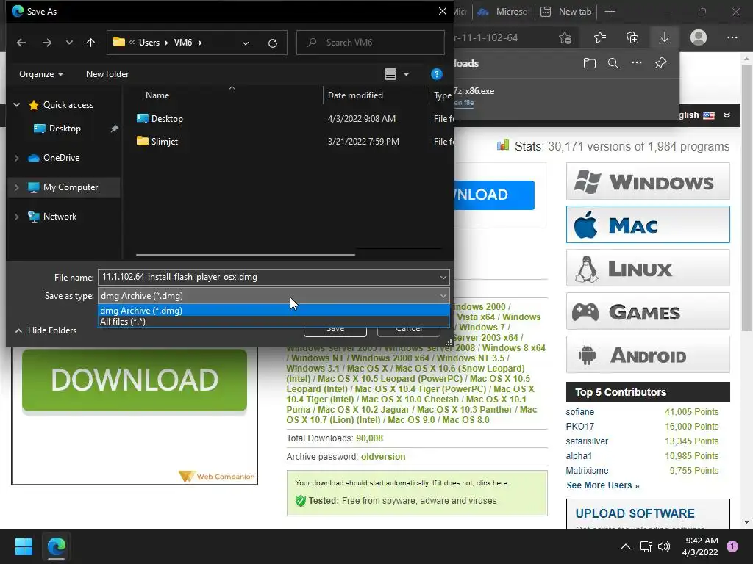
Task: Open Edge Settings and more menu
Action: tap(732, 37)
